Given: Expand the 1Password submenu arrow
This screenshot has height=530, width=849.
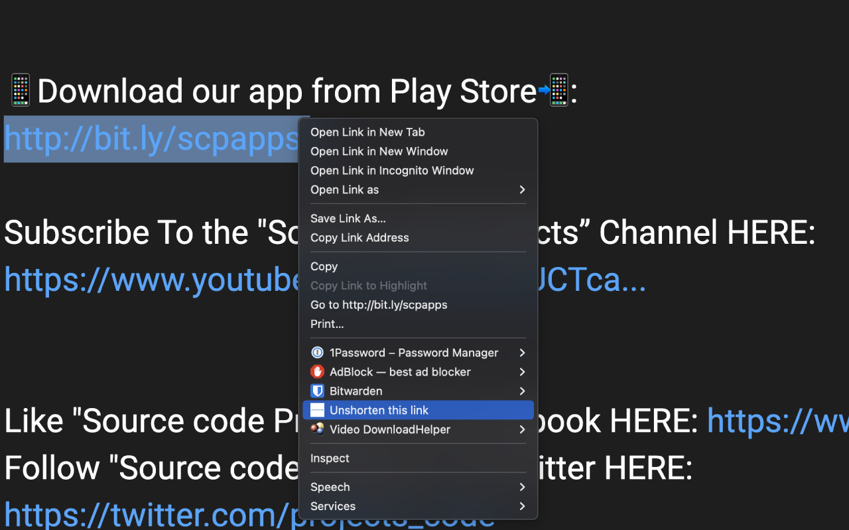Looking at the screenshot, I should point(522,352).
